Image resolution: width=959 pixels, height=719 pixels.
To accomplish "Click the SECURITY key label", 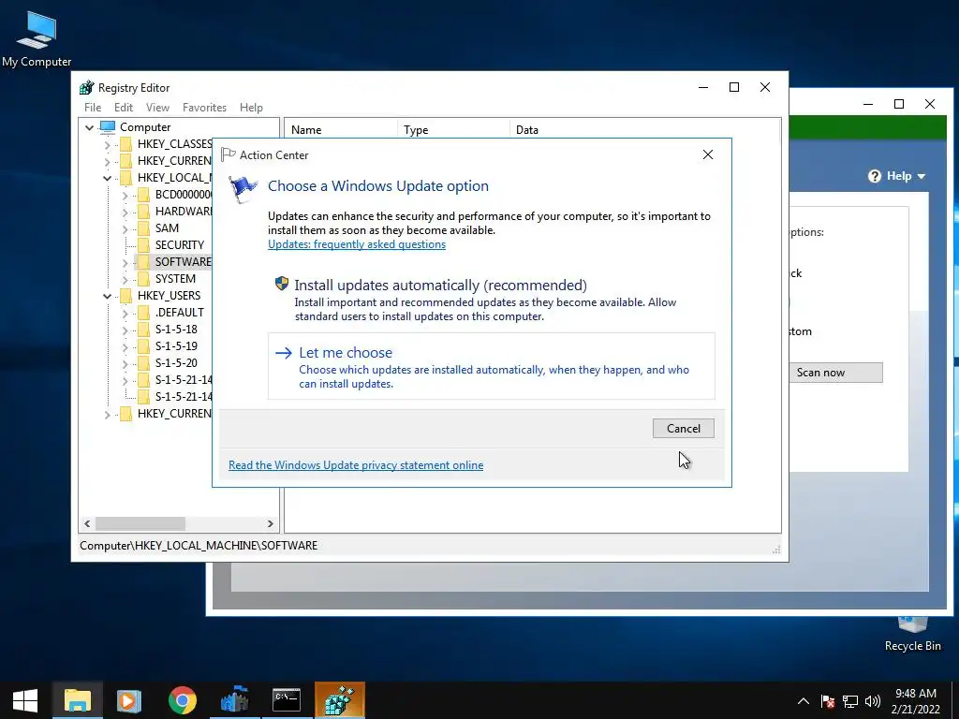I will (x=179, y=245).
